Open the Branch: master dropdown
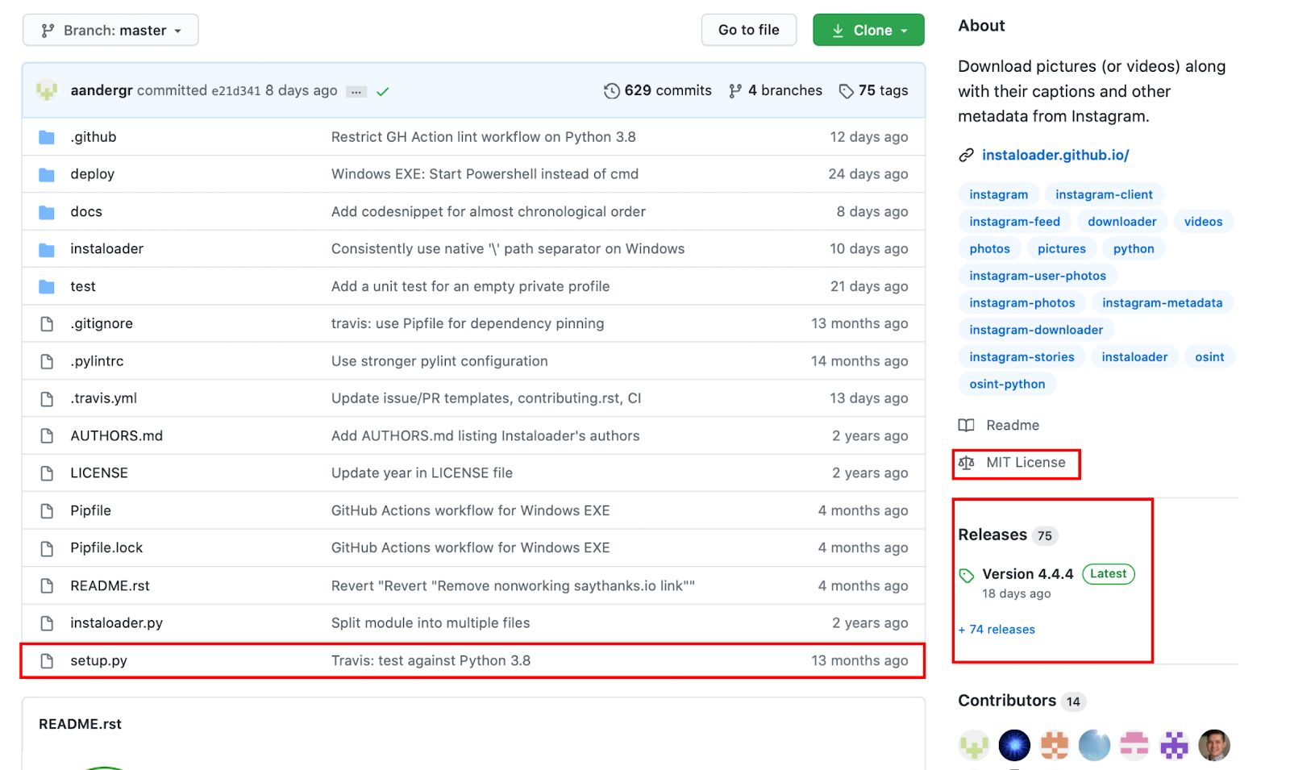 [x=110, y=31]
